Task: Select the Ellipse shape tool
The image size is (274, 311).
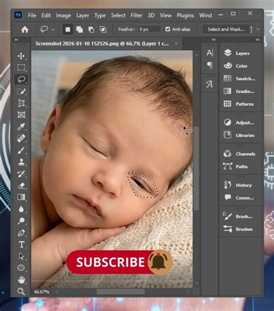Action: (21, 268)
